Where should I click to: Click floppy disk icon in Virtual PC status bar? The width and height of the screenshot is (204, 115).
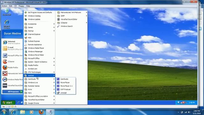point(9,106)
